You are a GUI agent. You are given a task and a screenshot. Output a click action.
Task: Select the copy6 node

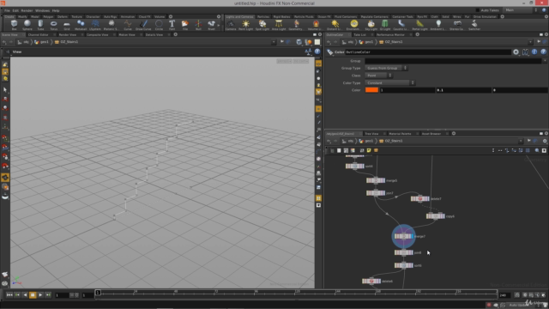[x=435, y=215]
